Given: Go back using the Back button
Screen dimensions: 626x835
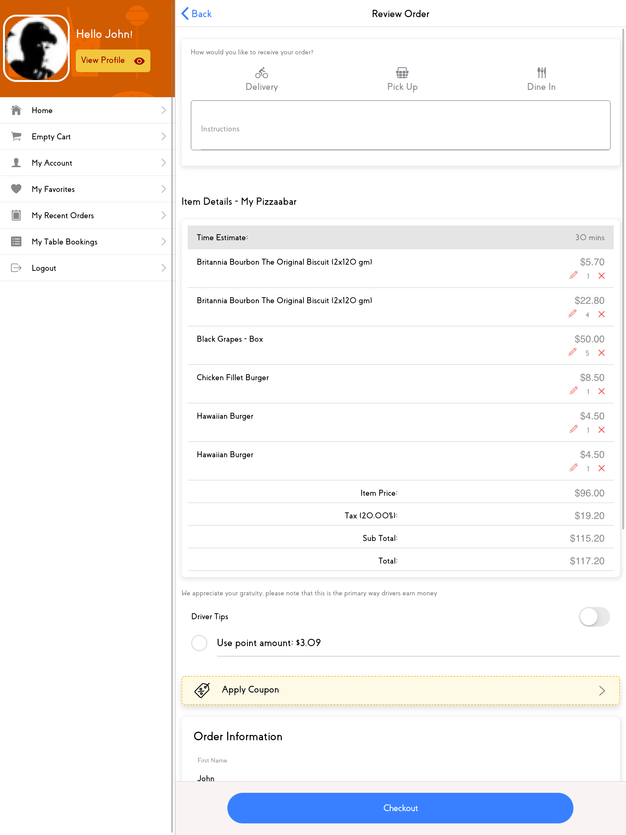Looking at the screenshot, I should (196, 13).
